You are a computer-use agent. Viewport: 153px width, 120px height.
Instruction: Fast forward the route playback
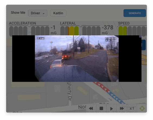[x=122, y=108]
